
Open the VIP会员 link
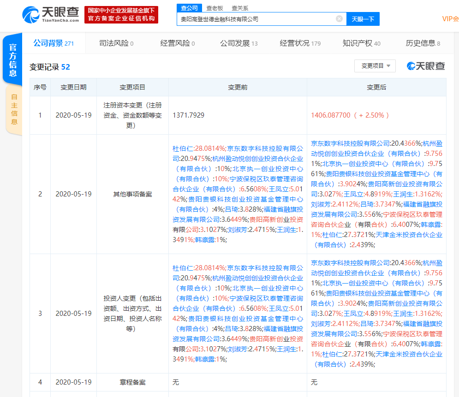(451, 19)
